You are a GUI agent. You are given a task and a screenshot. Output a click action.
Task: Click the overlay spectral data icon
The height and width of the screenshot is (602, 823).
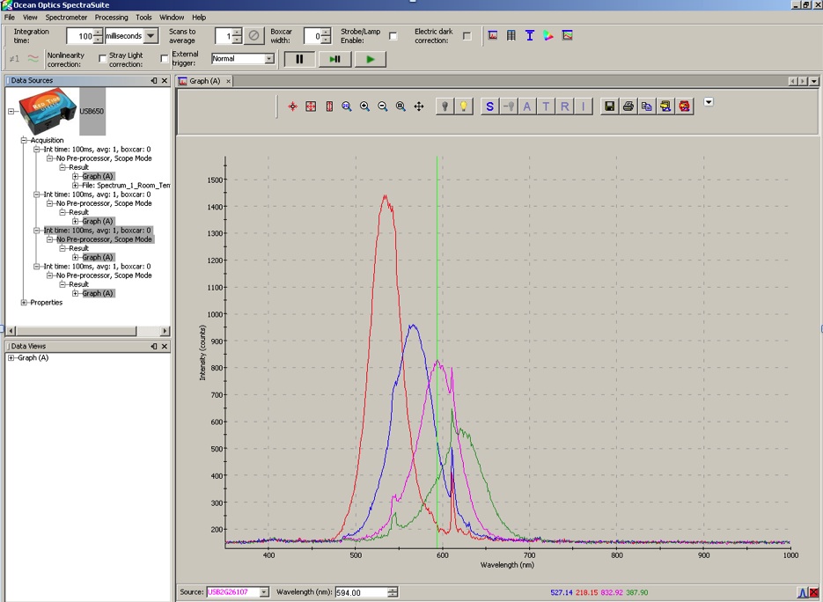[x=665, y=106]
